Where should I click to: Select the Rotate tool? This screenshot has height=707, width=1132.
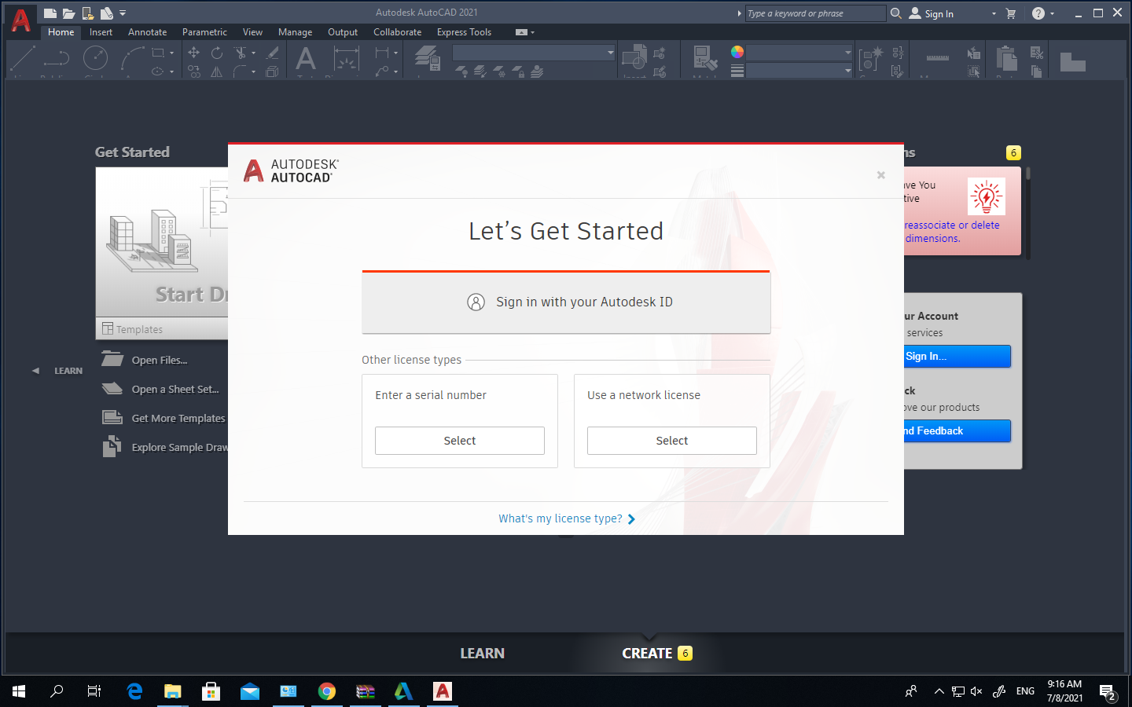[217, 53]
